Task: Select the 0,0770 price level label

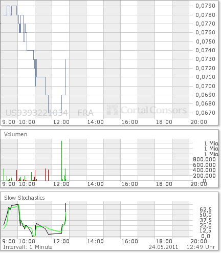Action: coord(205,24)
